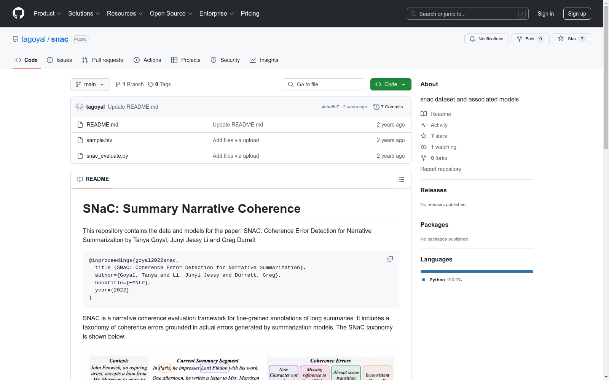The width and height of the screenshot is (609, 380).
Task: Expand the Resources menu
Action: (125, 13)
